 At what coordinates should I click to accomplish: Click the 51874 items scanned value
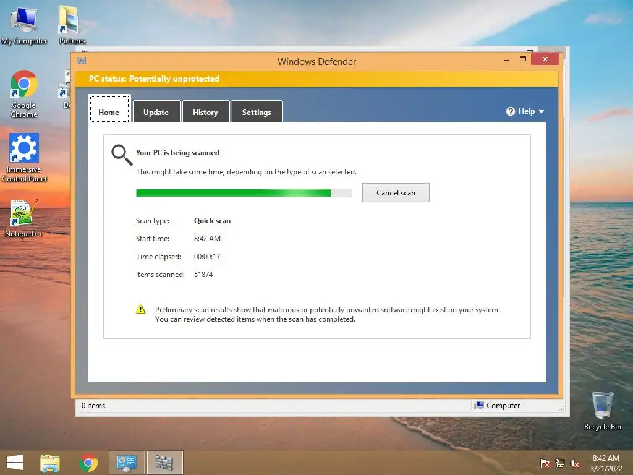pos(203,274)
